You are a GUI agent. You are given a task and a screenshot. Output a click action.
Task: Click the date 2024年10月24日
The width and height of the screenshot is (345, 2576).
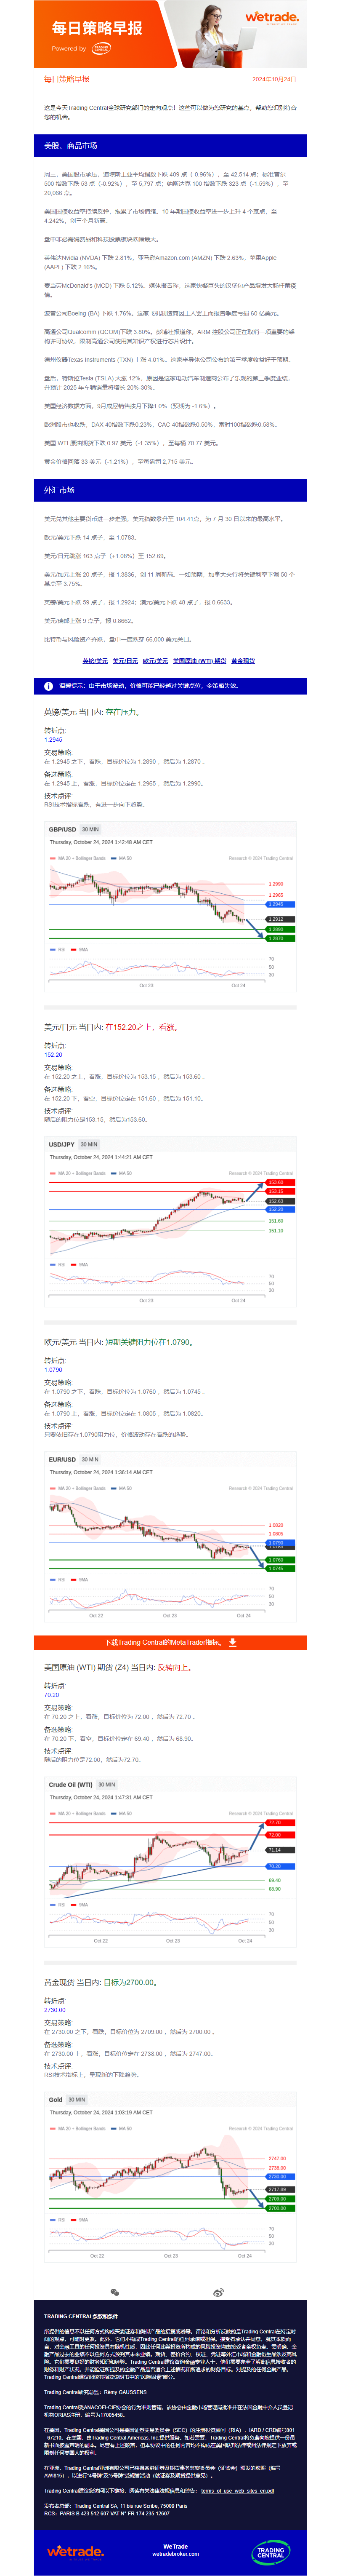274,79
